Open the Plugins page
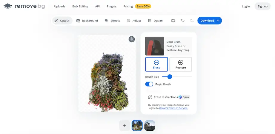 112,6
